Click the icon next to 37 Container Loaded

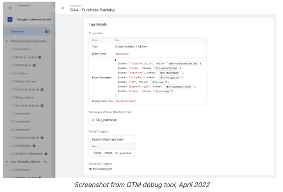(x=42, y=138)
